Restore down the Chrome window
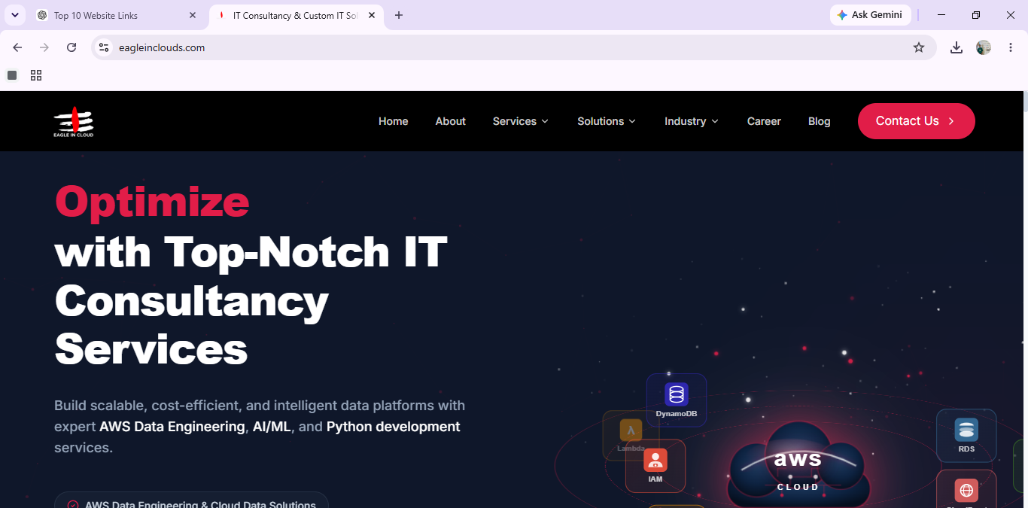Image resolution: width=1028 pixels, height=508 pixels. pos(976,15)
